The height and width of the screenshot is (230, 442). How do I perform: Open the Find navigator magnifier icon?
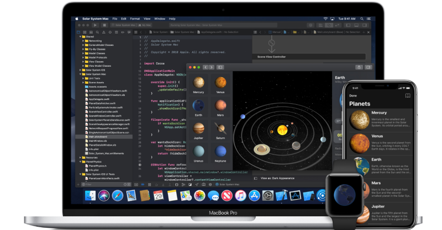[97, 32]
